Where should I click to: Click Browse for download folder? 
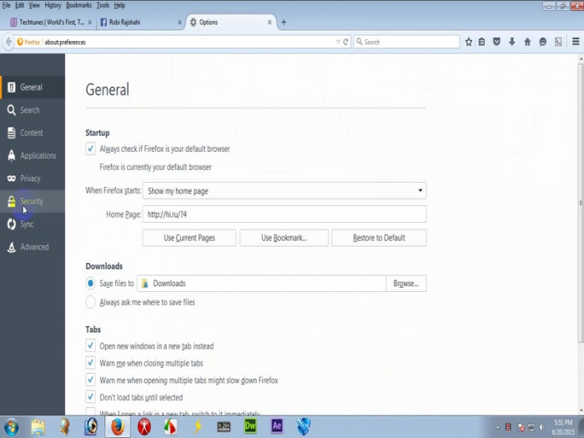tap(406, 284)
